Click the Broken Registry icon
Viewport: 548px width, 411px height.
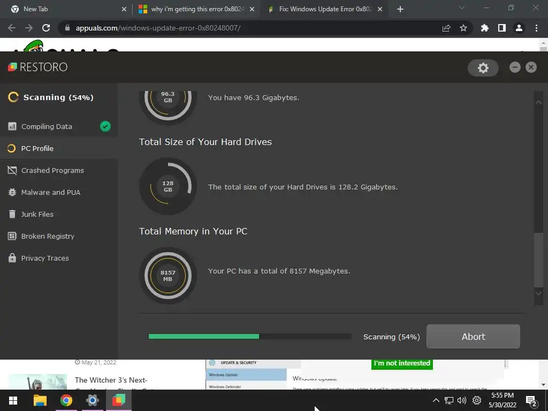tap(12, 236)
